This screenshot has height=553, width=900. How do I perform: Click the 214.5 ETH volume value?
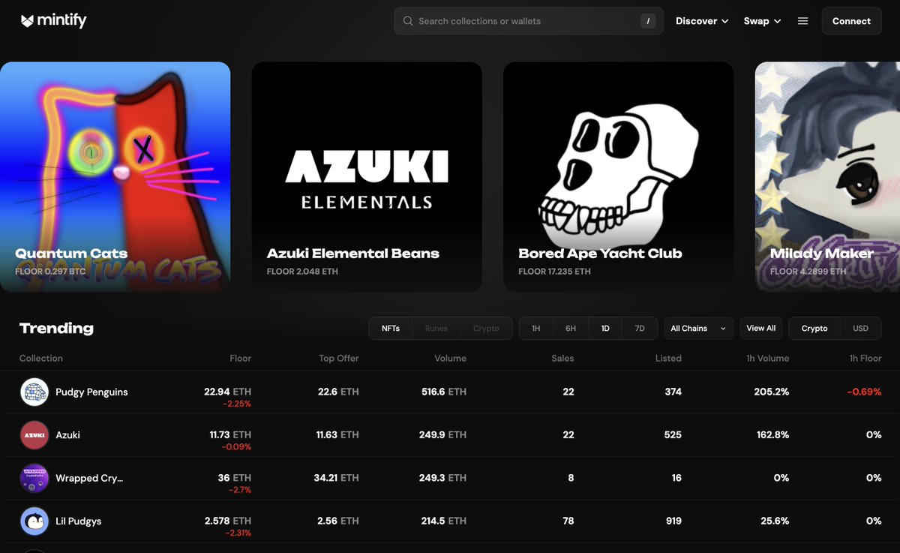442,521
